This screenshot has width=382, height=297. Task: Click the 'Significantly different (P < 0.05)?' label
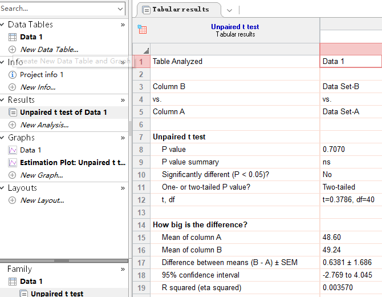(x=216, y=175)
